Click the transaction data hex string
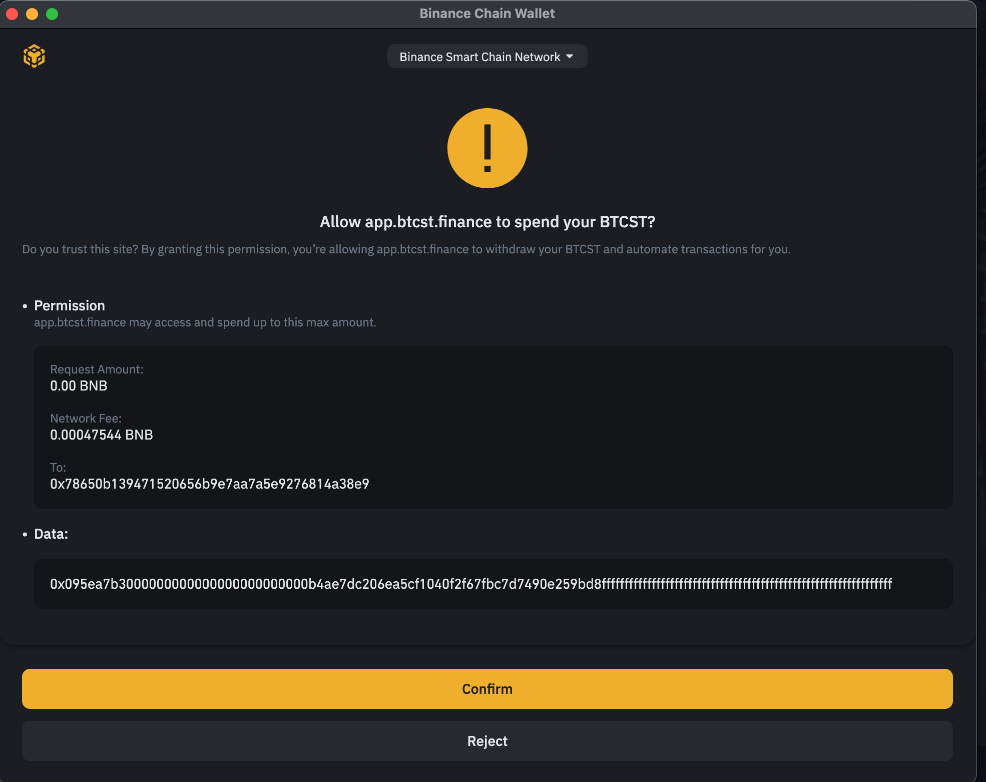986x782 pixels. [x=471, y=584]
